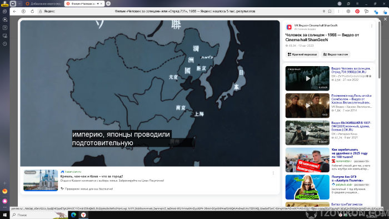Close the active film search tab
Screen dimensions: 389x219
(x=101, y=4)
